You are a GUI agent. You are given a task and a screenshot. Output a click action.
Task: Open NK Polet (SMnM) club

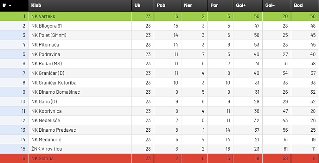(49, 35)
